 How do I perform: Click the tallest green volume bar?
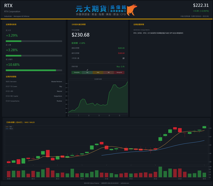point(160,172)
